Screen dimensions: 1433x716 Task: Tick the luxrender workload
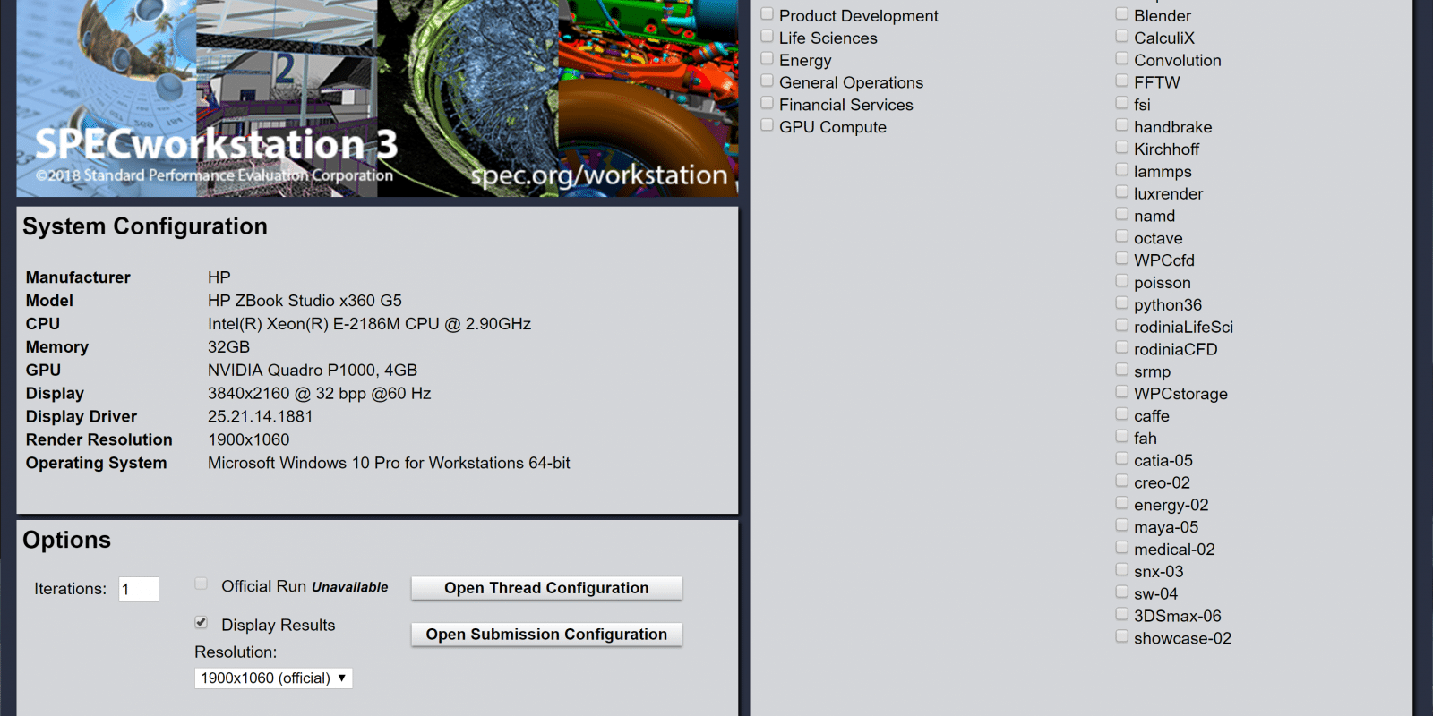(1122, 192)
